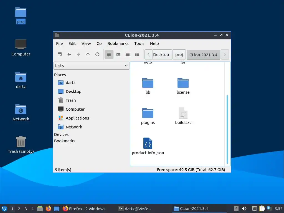
Task: Open the volume control tray icon
Action: (244, 209)
